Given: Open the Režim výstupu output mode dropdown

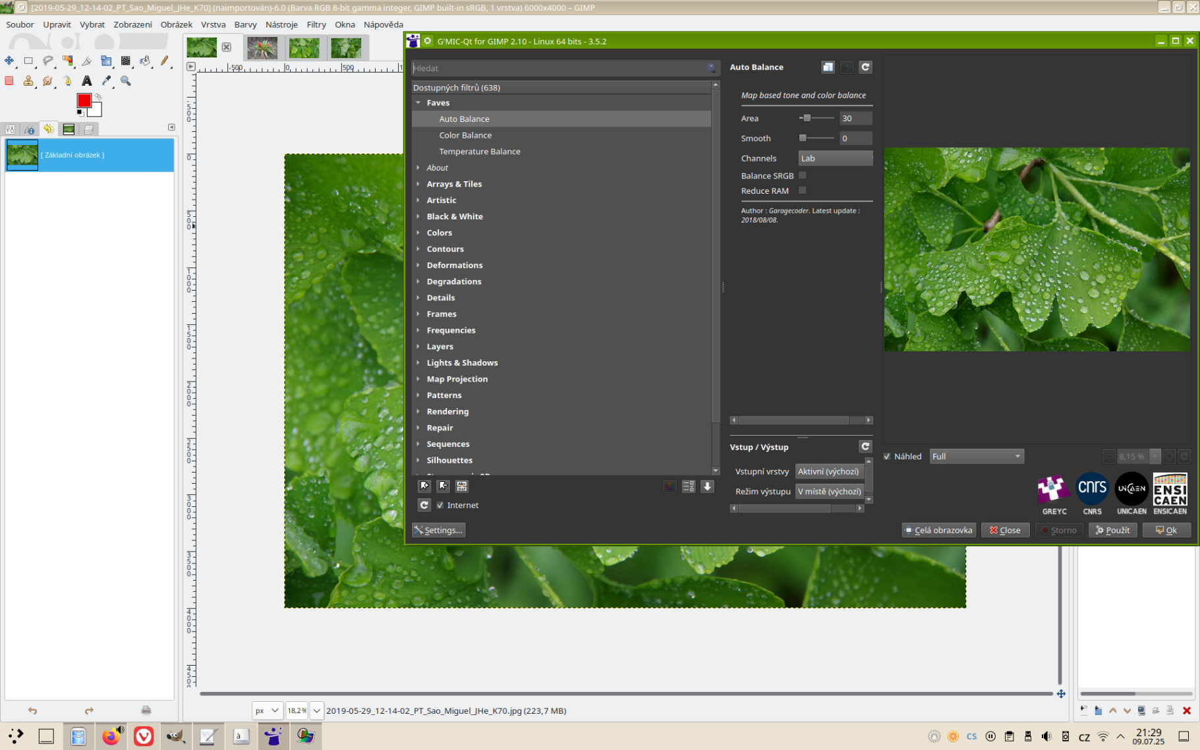Looking at the screenshot, I should (x=829, y=492).
